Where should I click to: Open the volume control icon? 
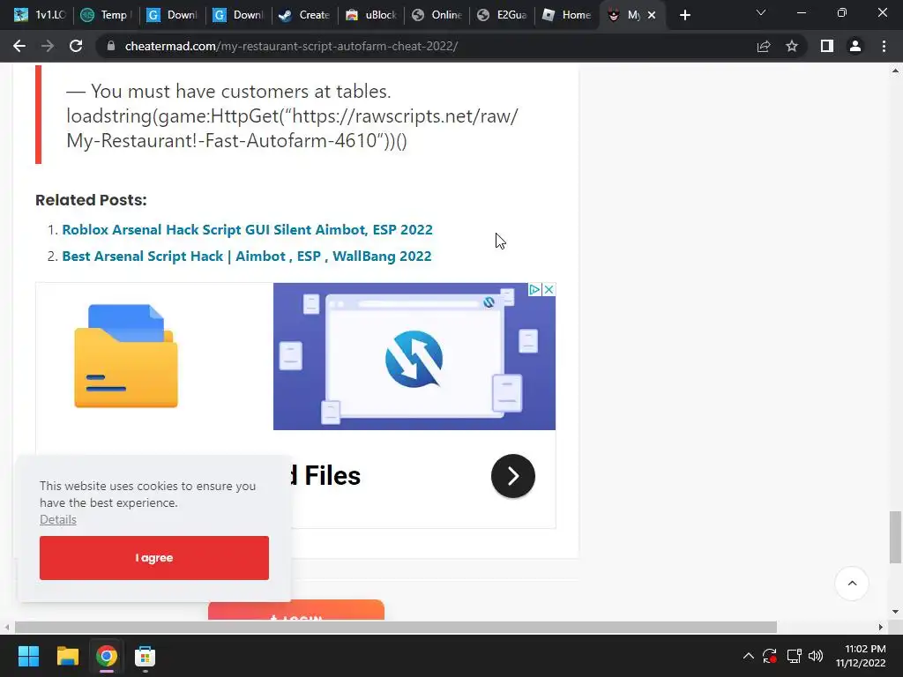[x=816, y=656]
